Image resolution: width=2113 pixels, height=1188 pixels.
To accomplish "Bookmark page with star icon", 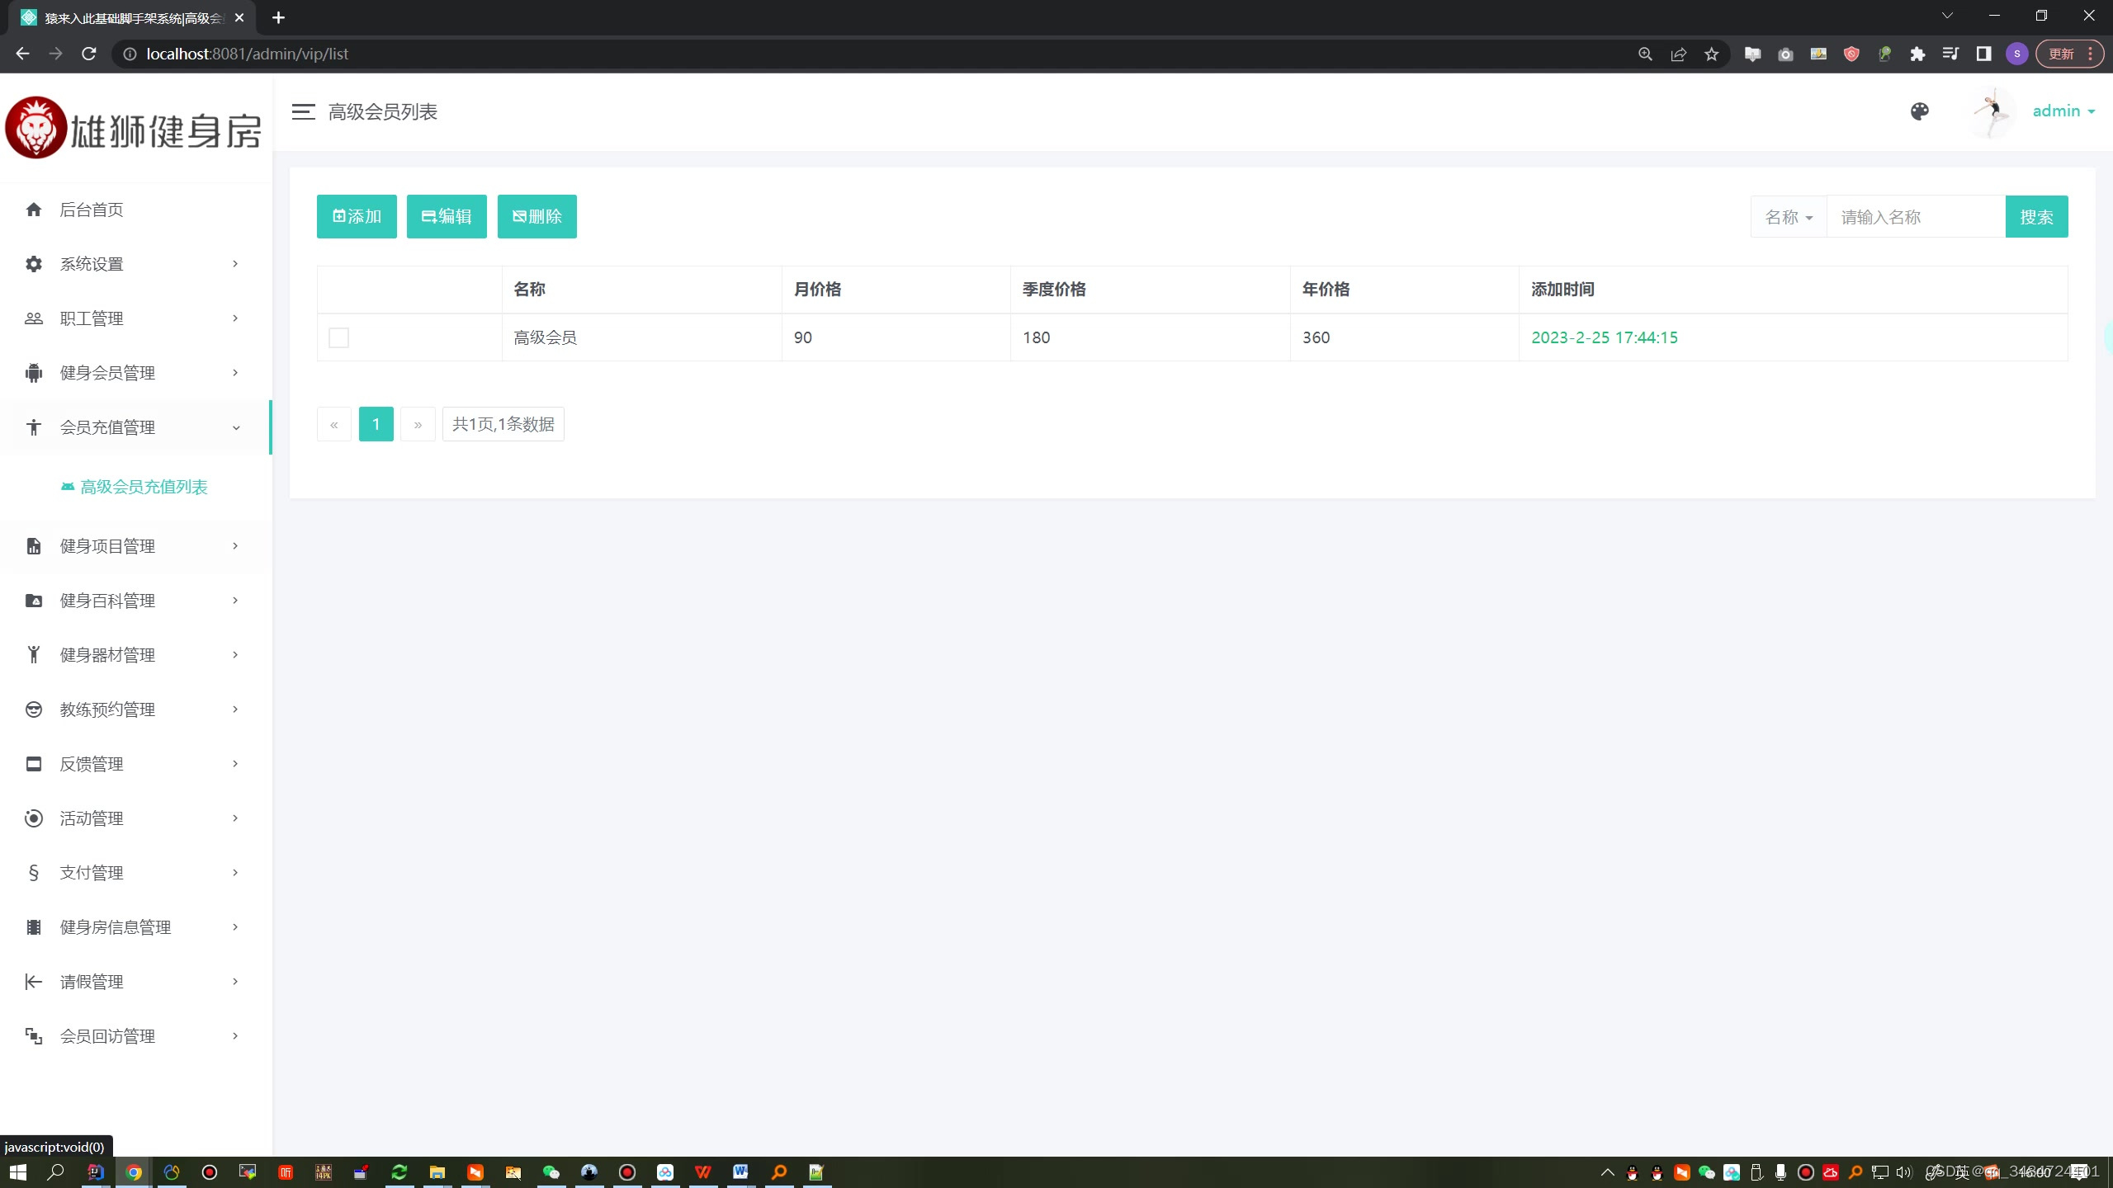I will click(1712, 54).
